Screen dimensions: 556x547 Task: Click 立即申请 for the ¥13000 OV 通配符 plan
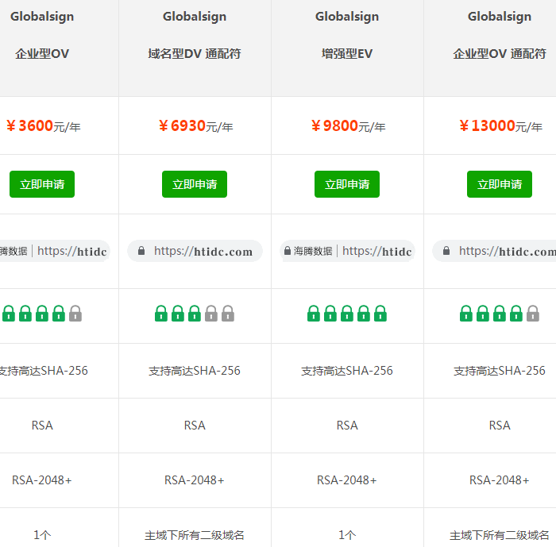point(500,184)
